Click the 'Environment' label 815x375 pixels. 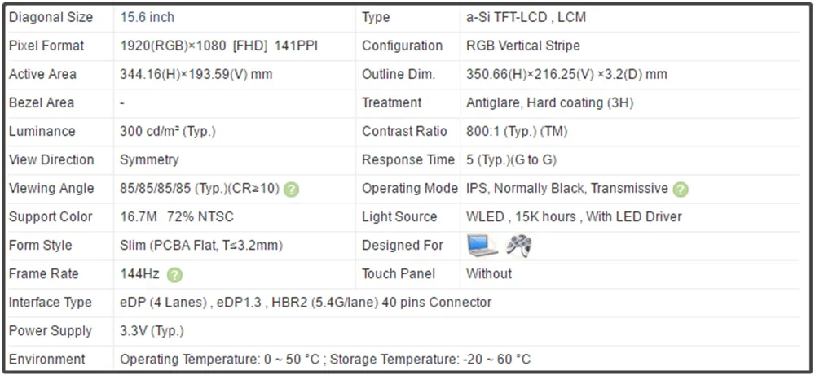pyautogui.click(x=46, y=360)
